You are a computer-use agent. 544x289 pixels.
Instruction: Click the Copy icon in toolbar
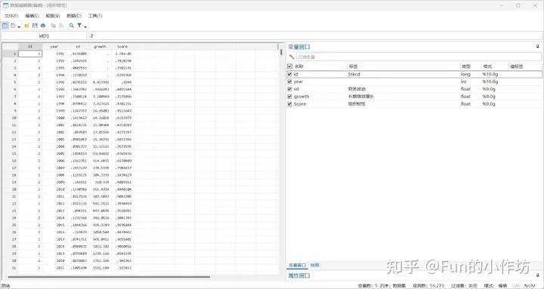pyautogui.click(x=53, y=26)
